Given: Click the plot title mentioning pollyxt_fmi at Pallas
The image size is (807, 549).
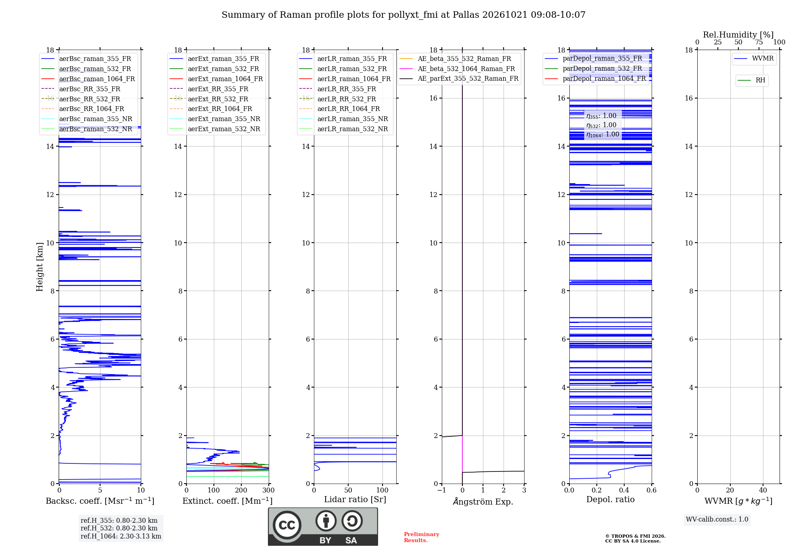Looking at the screenshot, I should pyautogui.click(x=403, y=15).
